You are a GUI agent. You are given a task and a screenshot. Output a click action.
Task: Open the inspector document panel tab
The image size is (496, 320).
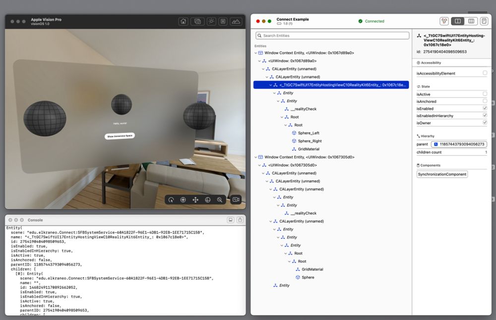click(x=485, y=21)
